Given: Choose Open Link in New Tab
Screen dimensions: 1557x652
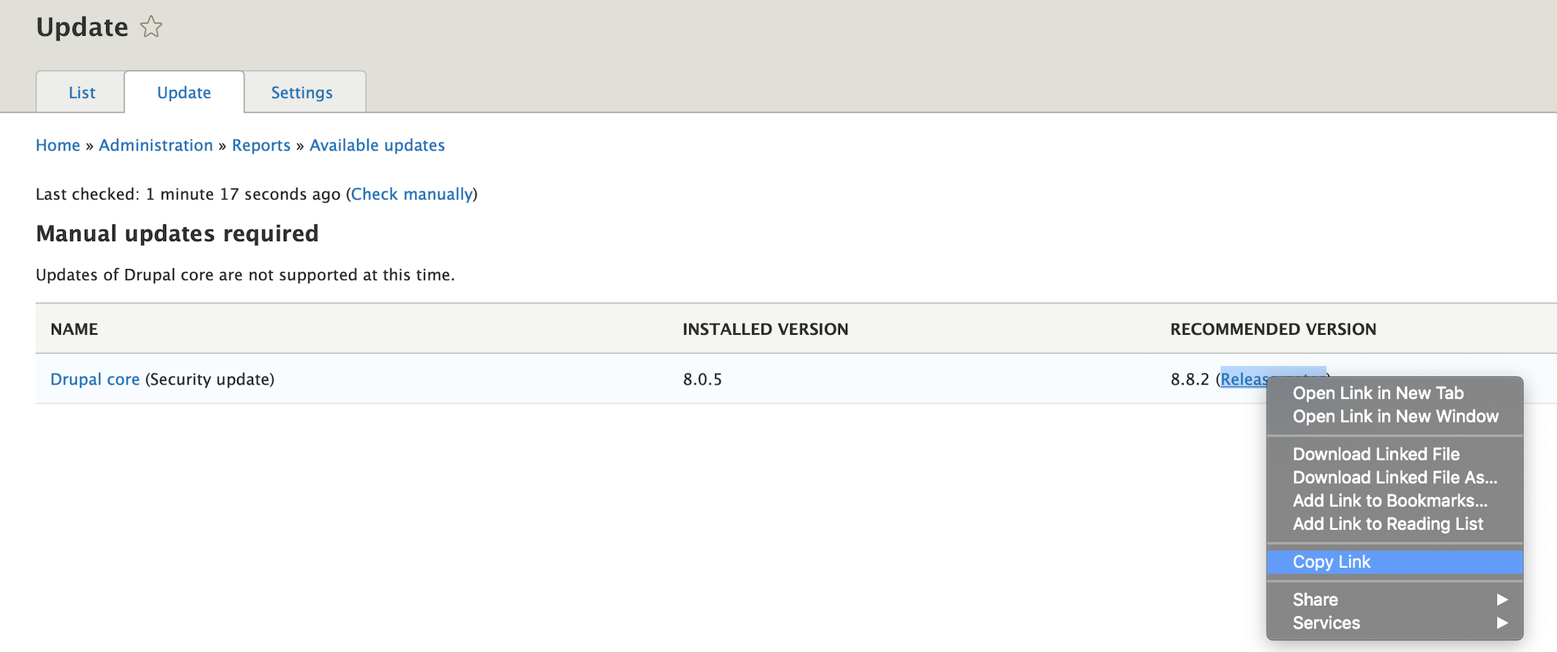Looking at the screenshot, I should tap(1378, 393).
